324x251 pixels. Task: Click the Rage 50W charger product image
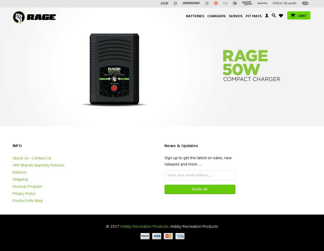point(114,69)
